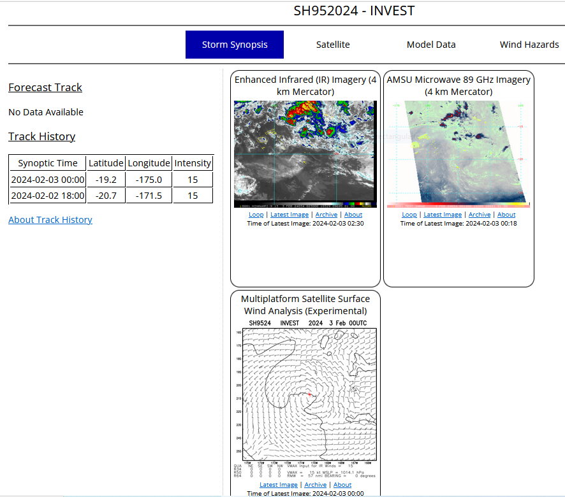565x497 pixels.
Task: Open Archive under Surface Wind Analysis
Action: point(315,485)
